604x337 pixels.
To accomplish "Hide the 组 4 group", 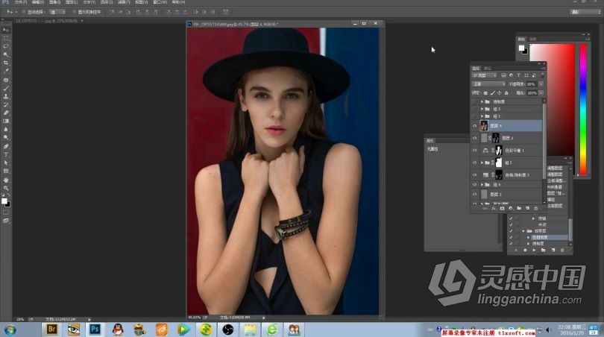I will [474, 185].
